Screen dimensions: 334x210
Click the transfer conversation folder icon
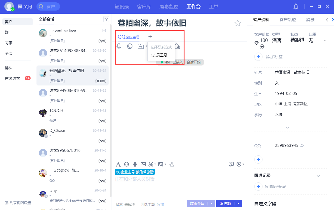point(141,46)
